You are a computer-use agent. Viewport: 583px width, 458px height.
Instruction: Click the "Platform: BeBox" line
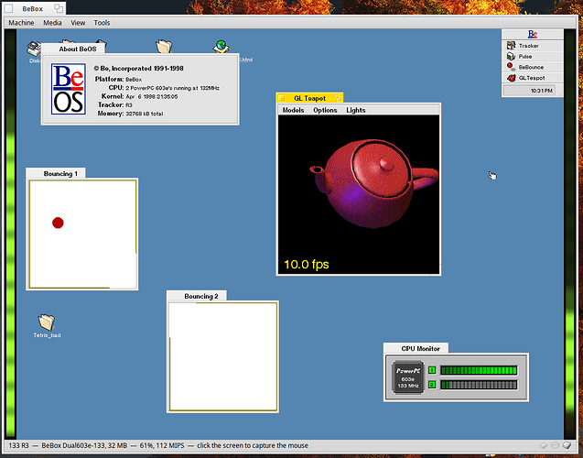pos(118,80)
